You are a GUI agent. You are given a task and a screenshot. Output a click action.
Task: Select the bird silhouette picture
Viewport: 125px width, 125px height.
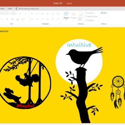(x=84, y=57)
